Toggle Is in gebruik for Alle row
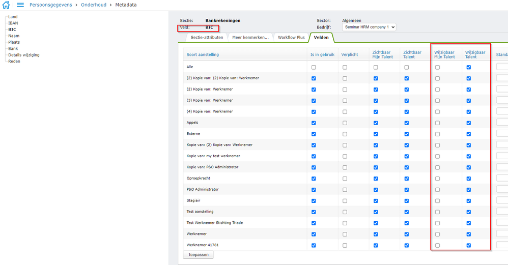Viewport: 508px width, 265px height. coord(314,67)
